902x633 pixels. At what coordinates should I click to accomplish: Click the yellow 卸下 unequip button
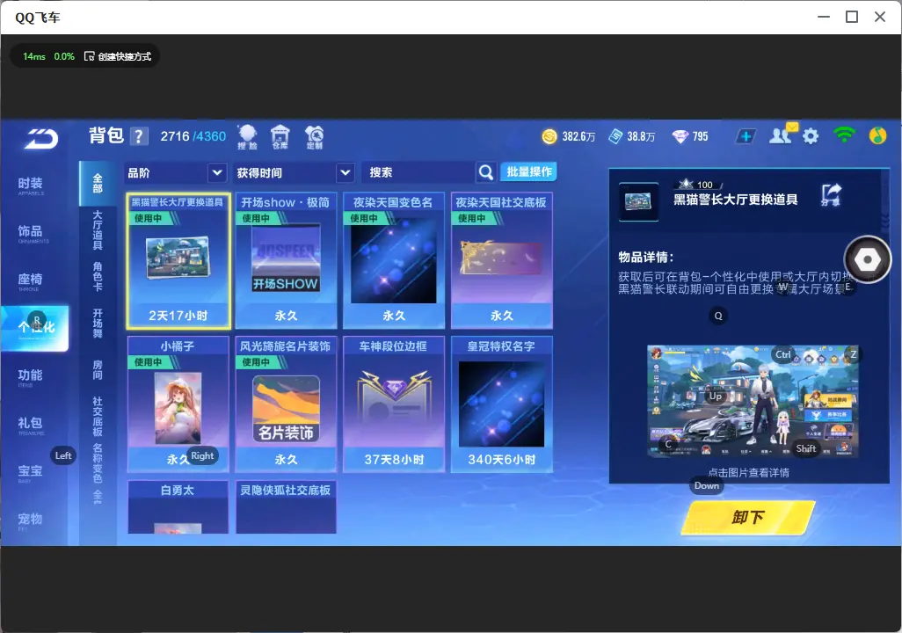[748, 517]
